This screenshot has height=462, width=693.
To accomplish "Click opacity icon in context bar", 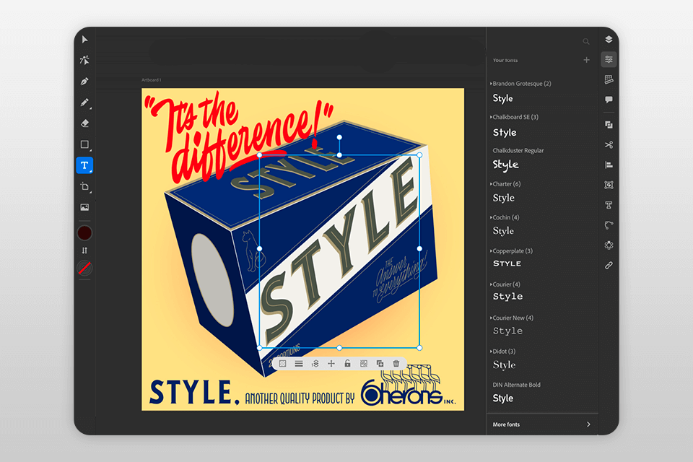I will click(282, 363).
